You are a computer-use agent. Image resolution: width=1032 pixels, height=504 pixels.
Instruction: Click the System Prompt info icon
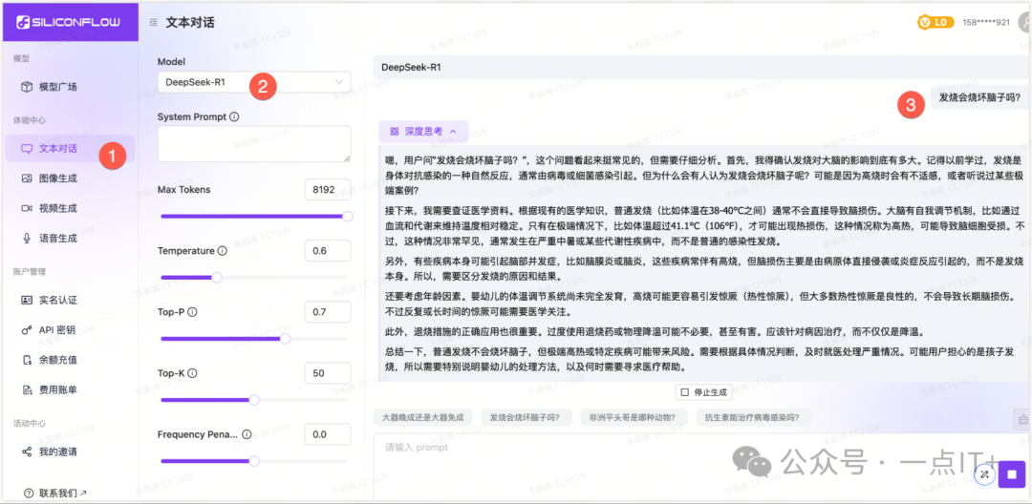pos(234,116)
